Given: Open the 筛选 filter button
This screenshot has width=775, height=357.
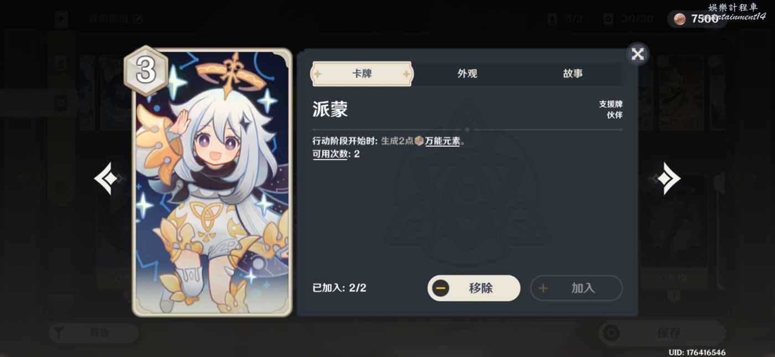Looking at the screenshot, I should click(x=94, y=333).
